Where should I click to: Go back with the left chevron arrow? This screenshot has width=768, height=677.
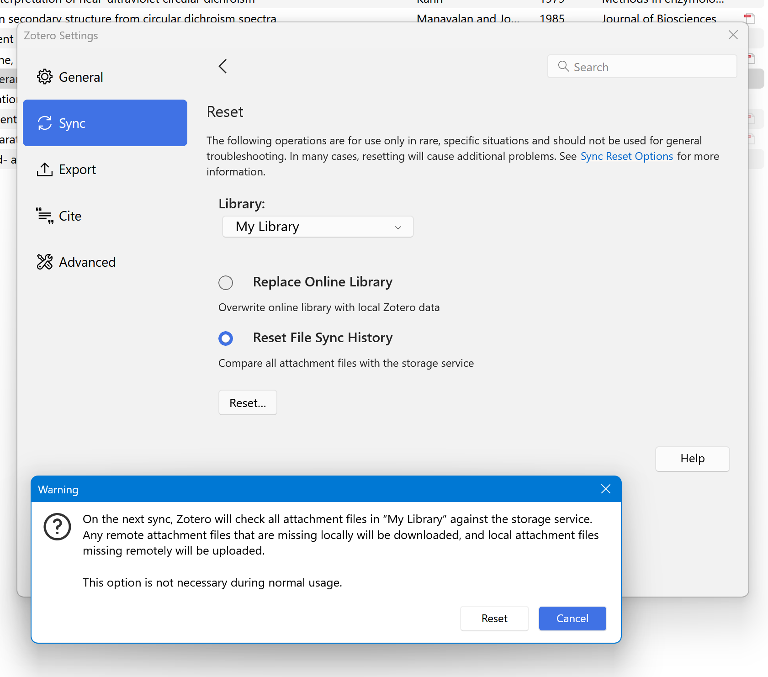point(222,66)
